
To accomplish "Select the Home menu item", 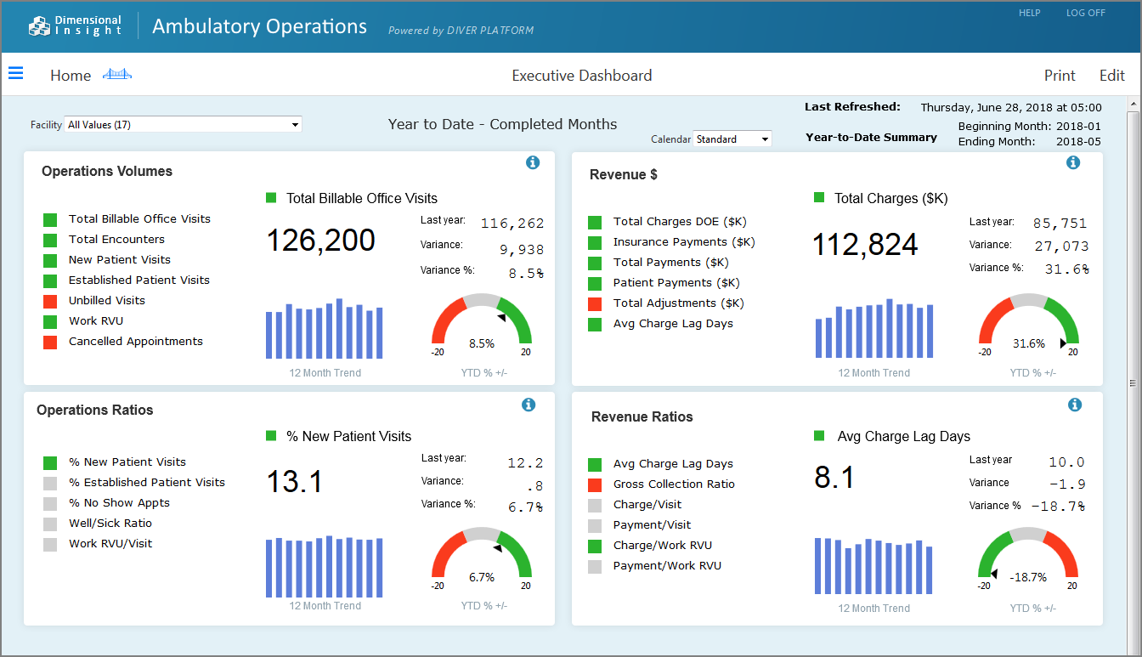I will tap(71, 75).
